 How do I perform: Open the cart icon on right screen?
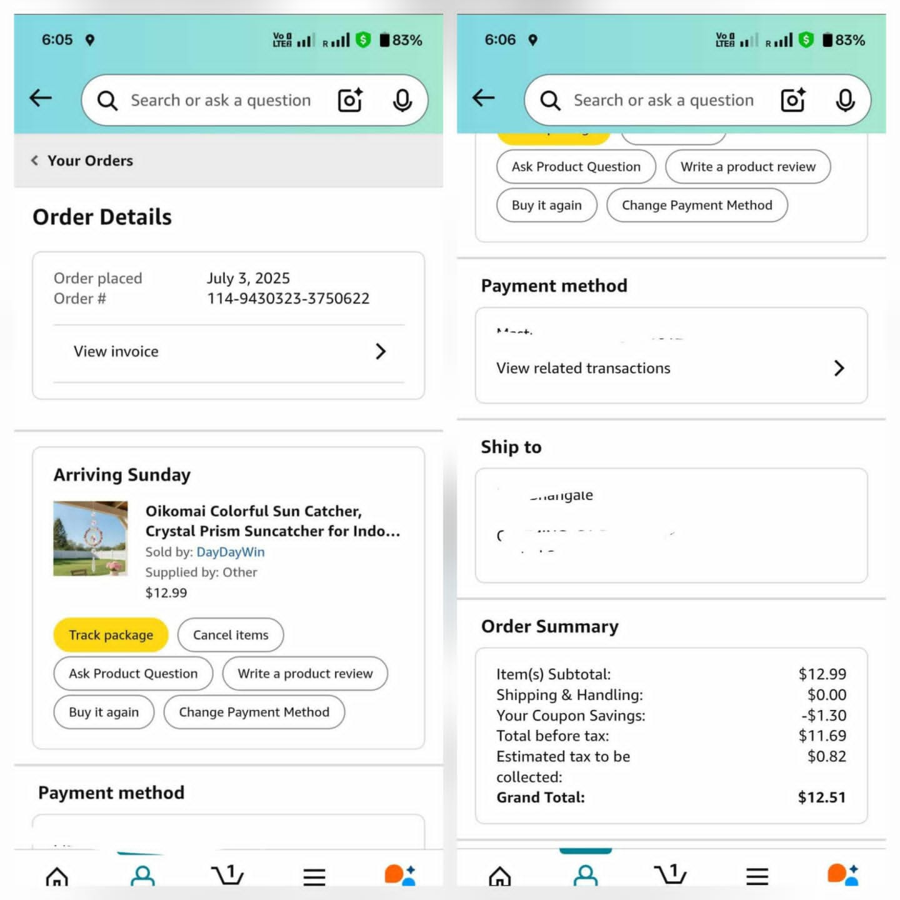coord(670,874)
